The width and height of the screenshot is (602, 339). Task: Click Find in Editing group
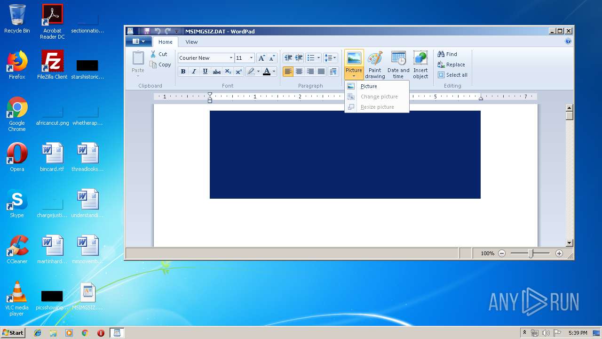click(x=447, y=54)
